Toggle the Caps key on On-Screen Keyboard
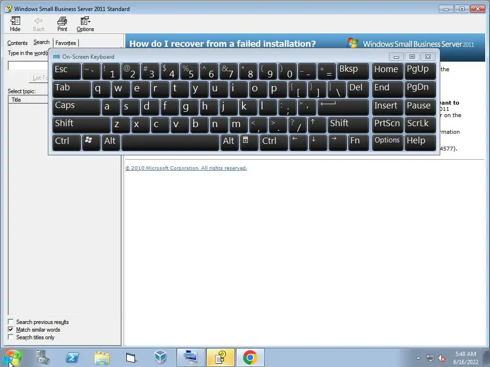This screenshot has height=367, width=490. pyautogui.click(x=76, y=107)
